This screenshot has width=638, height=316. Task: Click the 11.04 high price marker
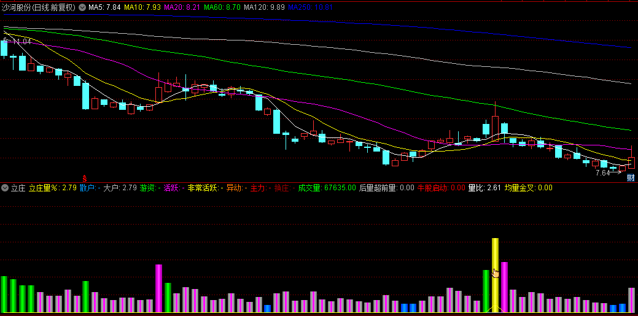click(x=22, y=42)
